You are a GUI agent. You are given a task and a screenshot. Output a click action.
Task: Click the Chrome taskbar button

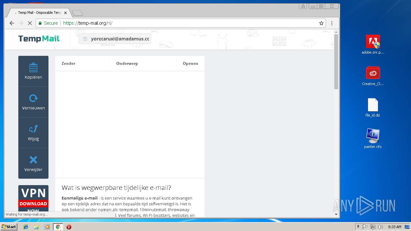tap(58, 227)
